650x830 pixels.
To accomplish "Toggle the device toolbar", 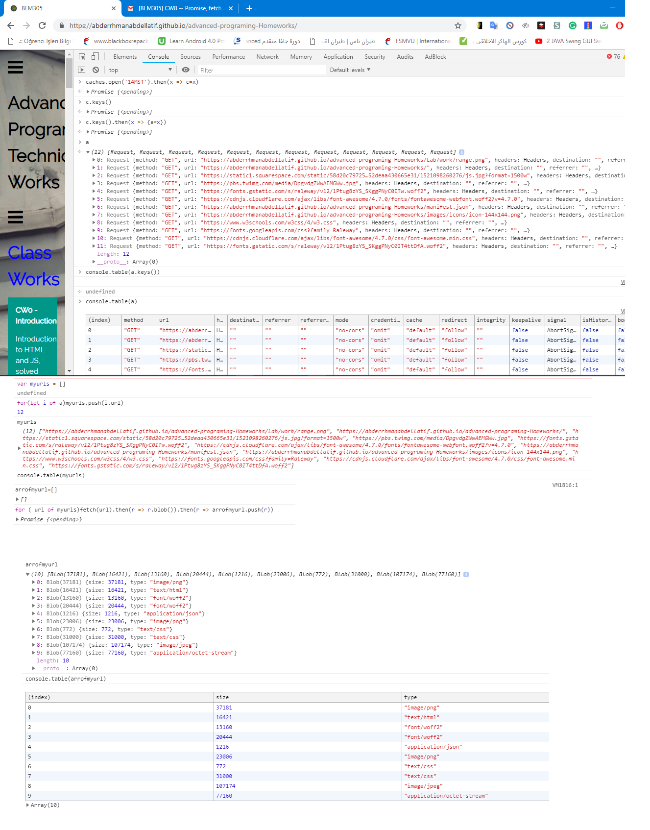I will click(96, 57).
